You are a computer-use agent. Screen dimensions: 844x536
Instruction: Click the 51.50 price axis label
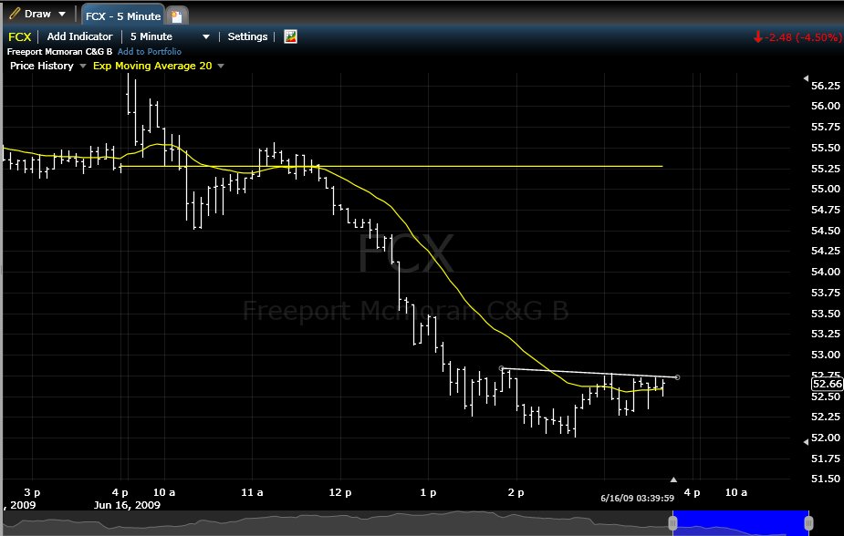pos(826,479)
